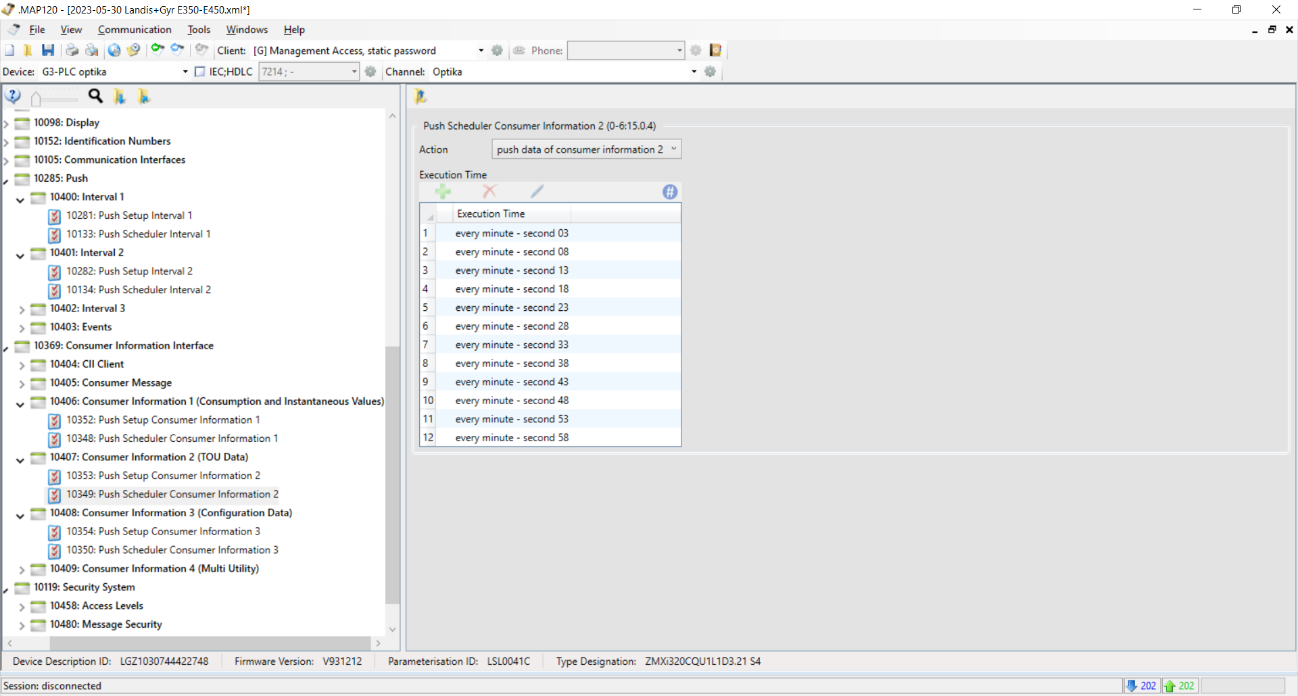Expand the 10402: Interval 3 node

click(x=22, y=309)
